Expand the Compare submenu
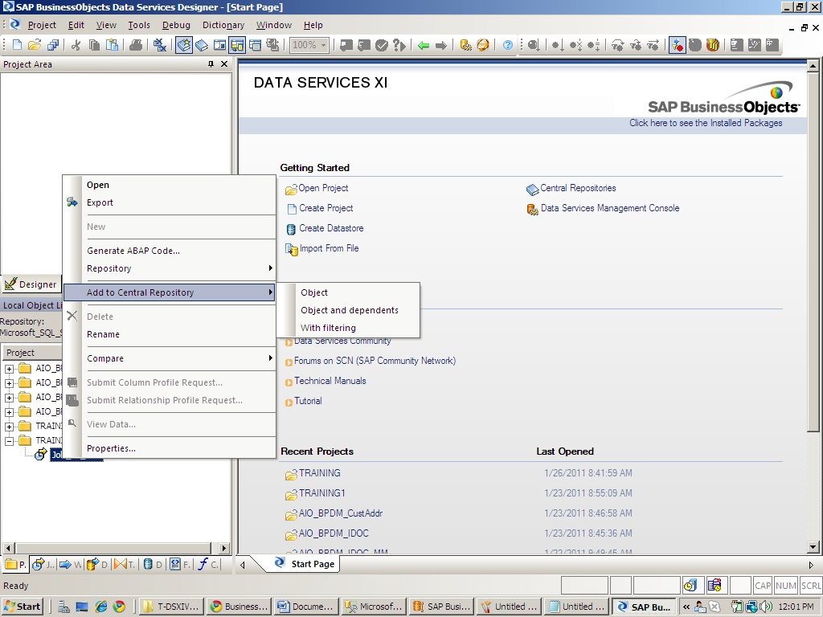This screenshot has width=823, height=617. click(x=170, y=358)
